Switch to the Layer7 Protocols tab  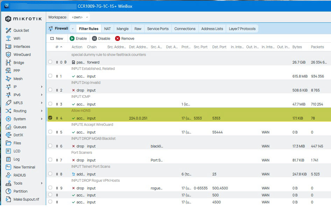pyautogui.click(x=242, y=29)
